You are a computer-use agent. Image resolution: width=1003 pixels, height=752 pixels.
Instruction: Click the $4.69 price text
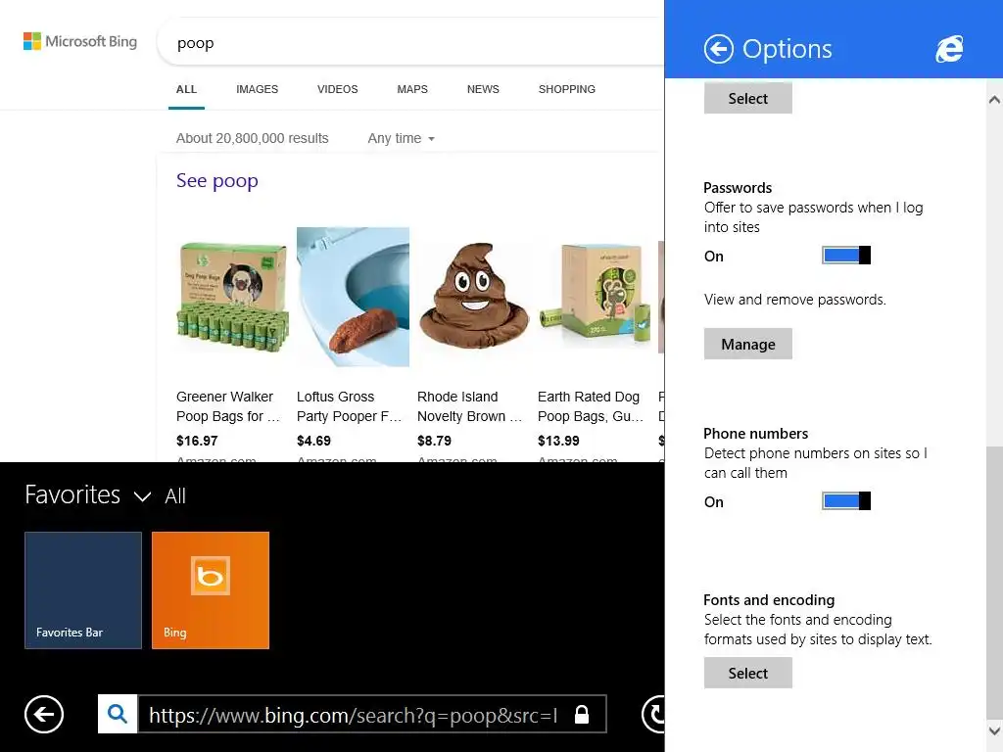(313, 441)
